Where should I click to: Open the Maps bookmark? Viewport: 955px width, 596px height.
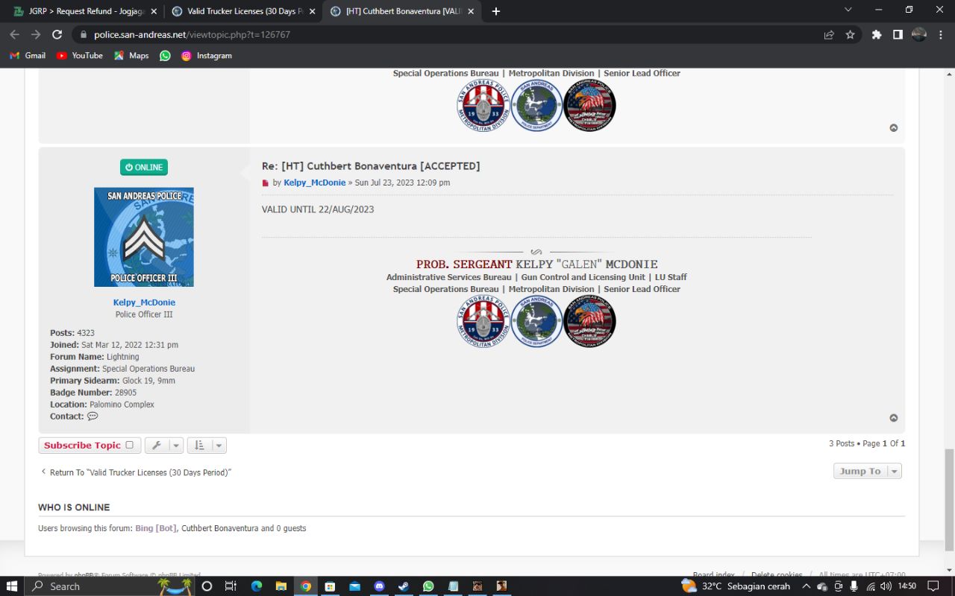pos(131,56)
